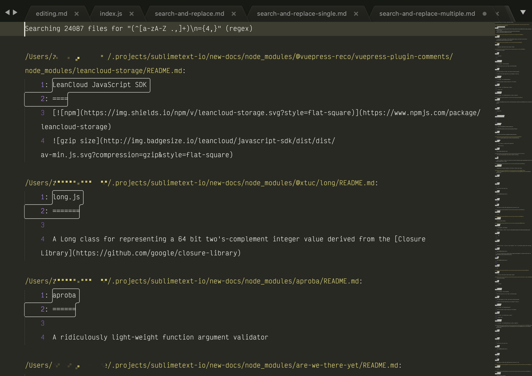532x376 pixels.
Task: Open the @xtuc/long/README.md file path
Action: click(202, 183)
